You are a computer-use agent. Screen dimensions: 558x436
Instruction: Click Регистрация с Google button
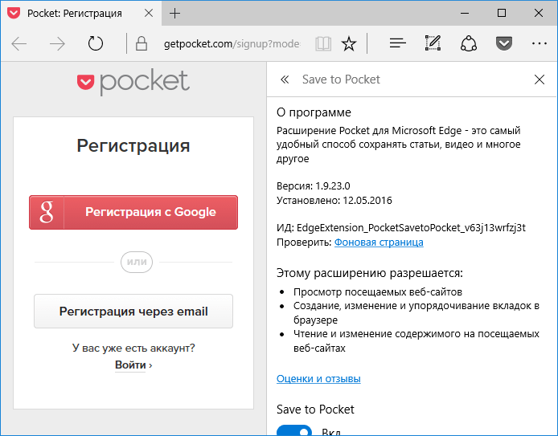(x=133, y=212)
